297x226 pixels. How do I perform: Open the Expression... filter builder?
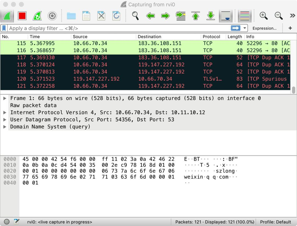(265, 28)
